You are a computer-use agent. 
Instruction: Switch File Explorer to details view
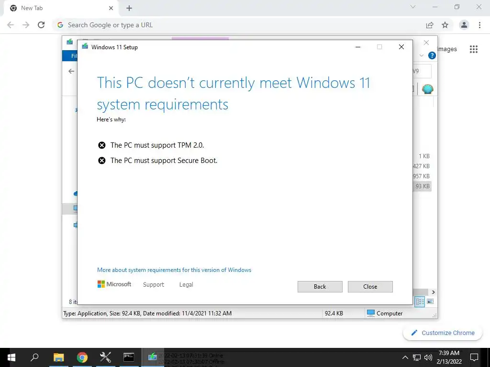coord(420,302)
